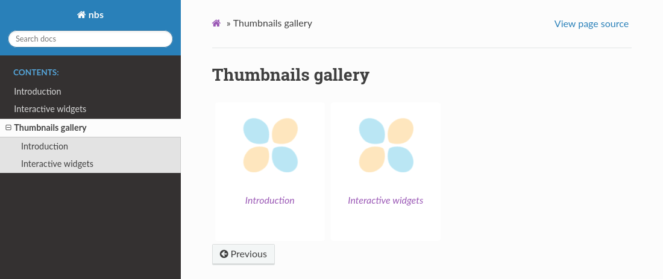
Task: Focus the Search docs field
Action: (x=90, y=39)
